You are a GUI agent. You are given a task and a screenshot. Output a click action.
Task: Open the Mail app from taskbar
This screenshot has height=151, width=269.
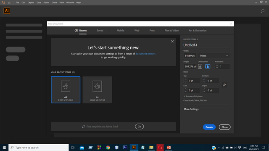coord(82,147)
